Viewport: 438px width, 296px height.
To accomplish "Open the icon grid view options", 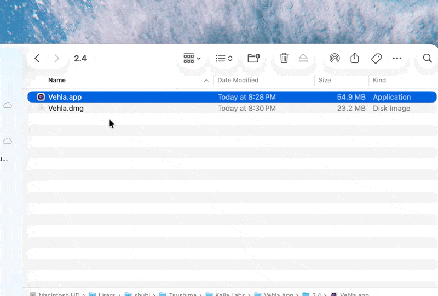I will click(192, 58).
